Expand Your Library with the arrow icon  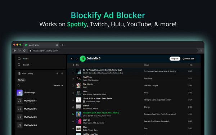pos(62,73)
